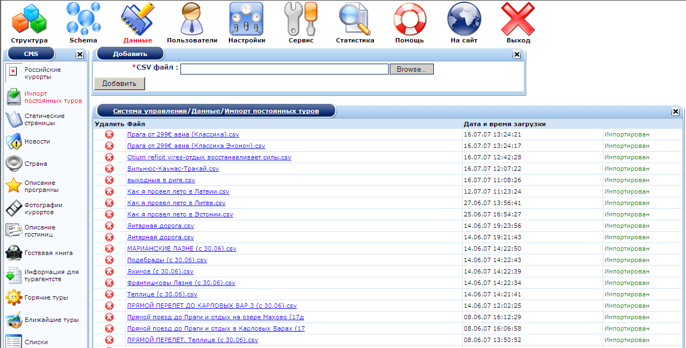Click the Выход red cross icon
Viewport: 686px width, 348px height.
click(x=518, y=20)
